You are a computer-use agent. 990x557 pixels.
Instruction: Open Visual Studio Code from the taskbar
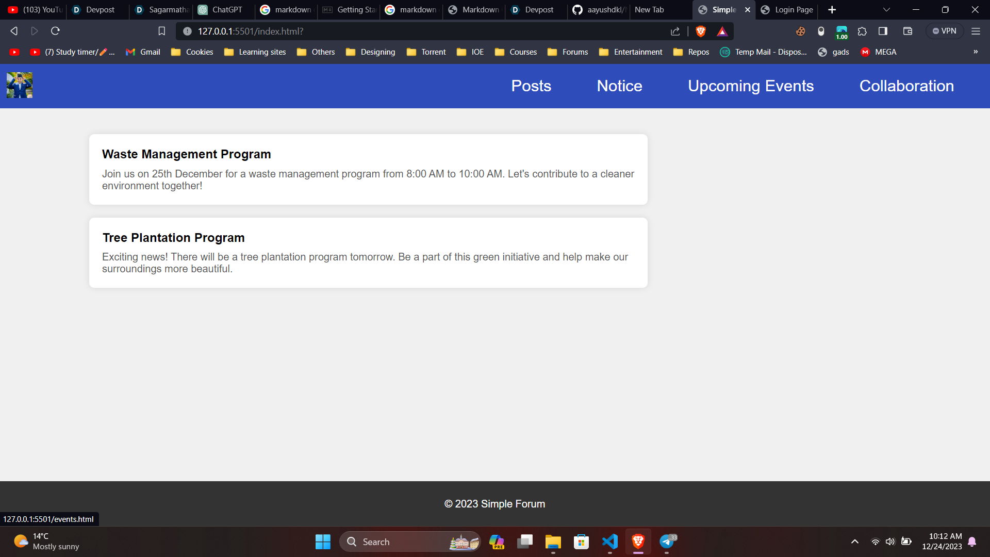(x=609, y=542)
